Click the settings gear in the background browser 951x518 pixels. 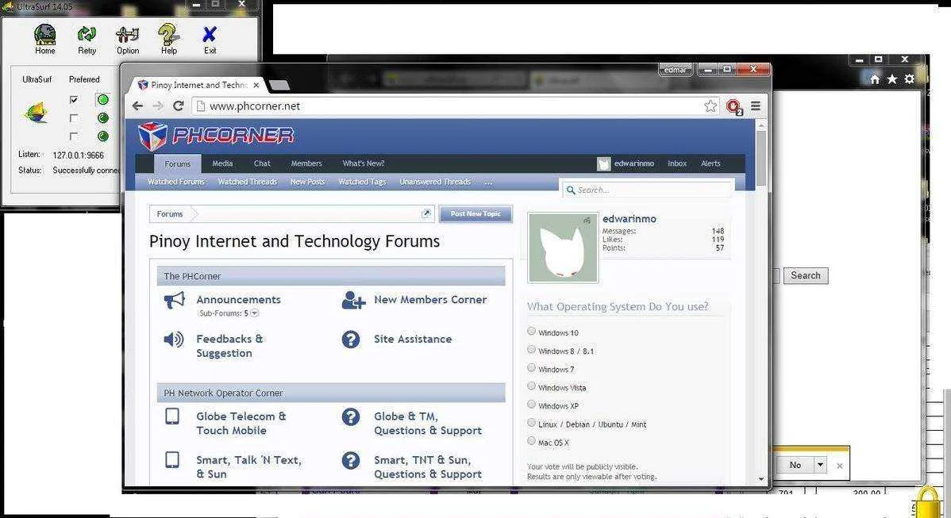point(909,79)
